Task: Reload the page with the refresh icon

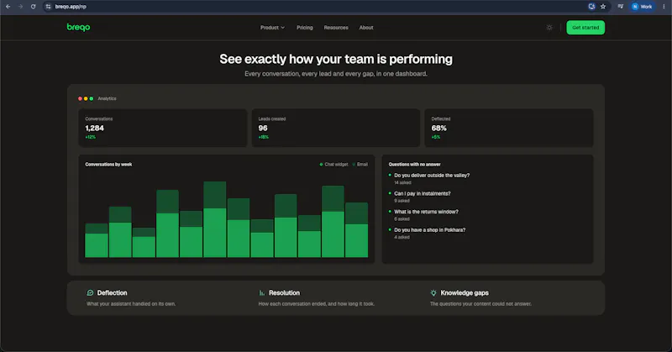Action: (33, 7)
